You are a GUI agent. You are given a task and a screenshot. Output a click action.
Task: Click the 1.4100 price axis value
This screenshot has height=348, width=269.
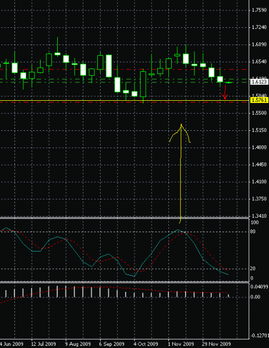pos(259,182)
